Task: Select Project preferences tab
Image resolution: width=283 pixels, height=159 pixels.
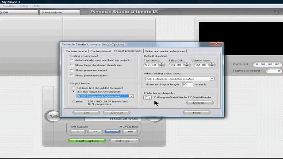Action: point(128,51)
